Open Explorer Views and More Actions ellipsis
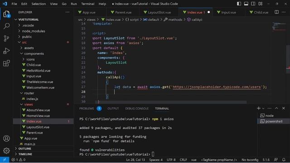Viewport: 290px width, 163px height. point(68,12)
